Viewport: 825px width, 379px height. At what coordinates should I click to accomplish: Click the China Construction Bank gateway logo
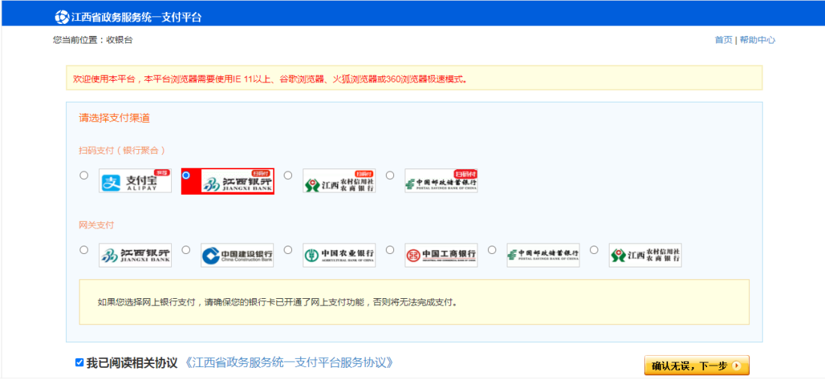[237, 255]
